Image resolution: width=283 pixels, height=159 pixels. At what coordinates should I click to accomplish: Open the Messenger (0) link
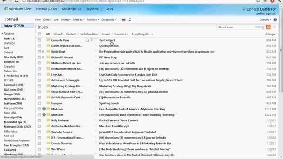[x=72, y=9]
